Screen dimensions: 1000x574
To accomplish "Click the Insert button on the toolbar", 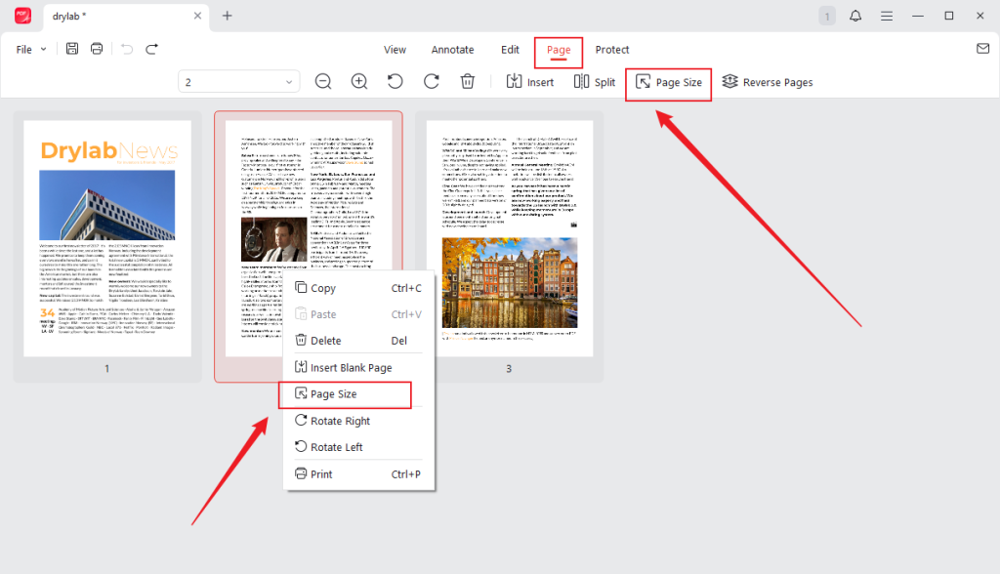I will click(530, 82).
